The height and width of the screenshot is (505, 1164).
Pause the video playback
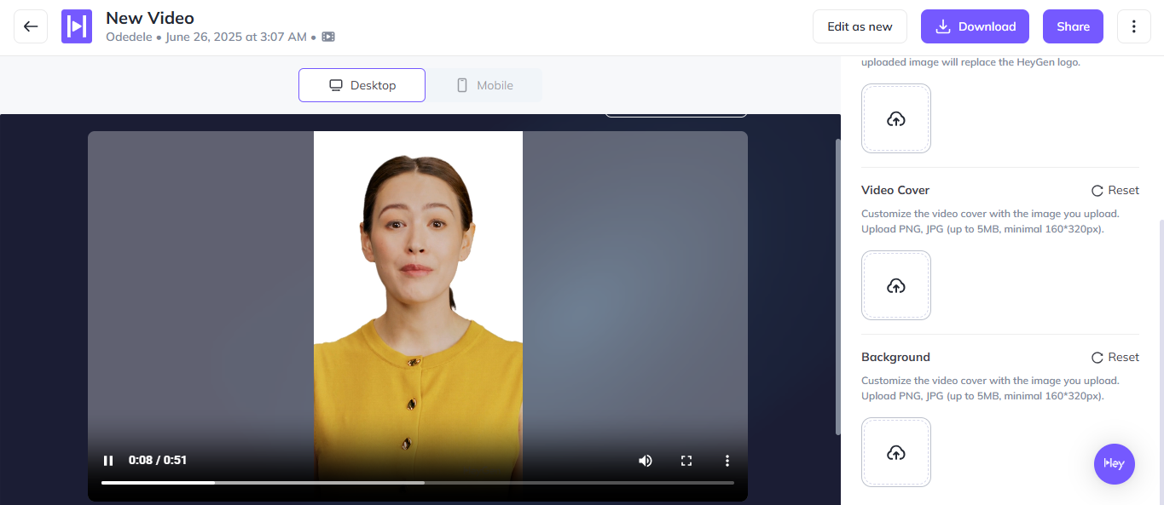(x=108, y=461)
